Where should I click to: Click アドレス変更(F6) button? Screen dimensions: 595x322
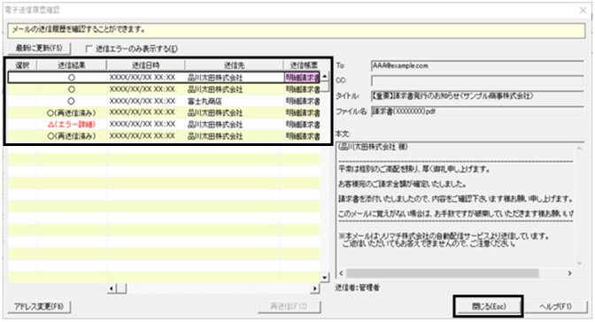coord(39,306)
